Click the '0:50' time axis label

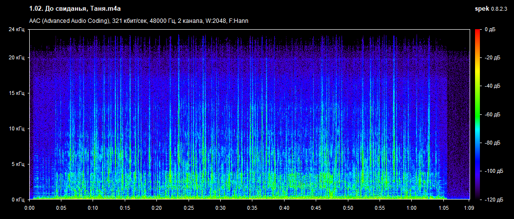tap(348, 208)
